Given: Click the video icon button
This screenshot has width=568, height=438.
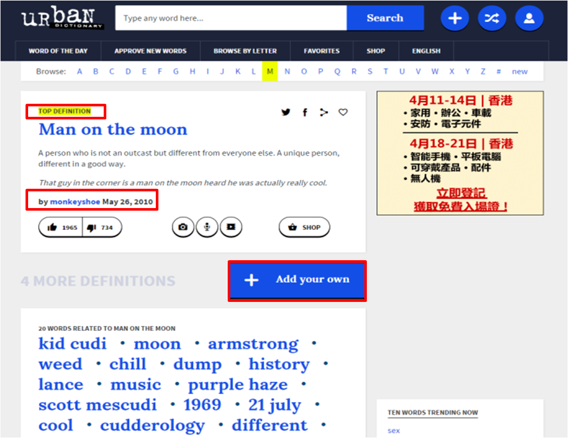Looking at the screenshot, I should tap(231, 227).
